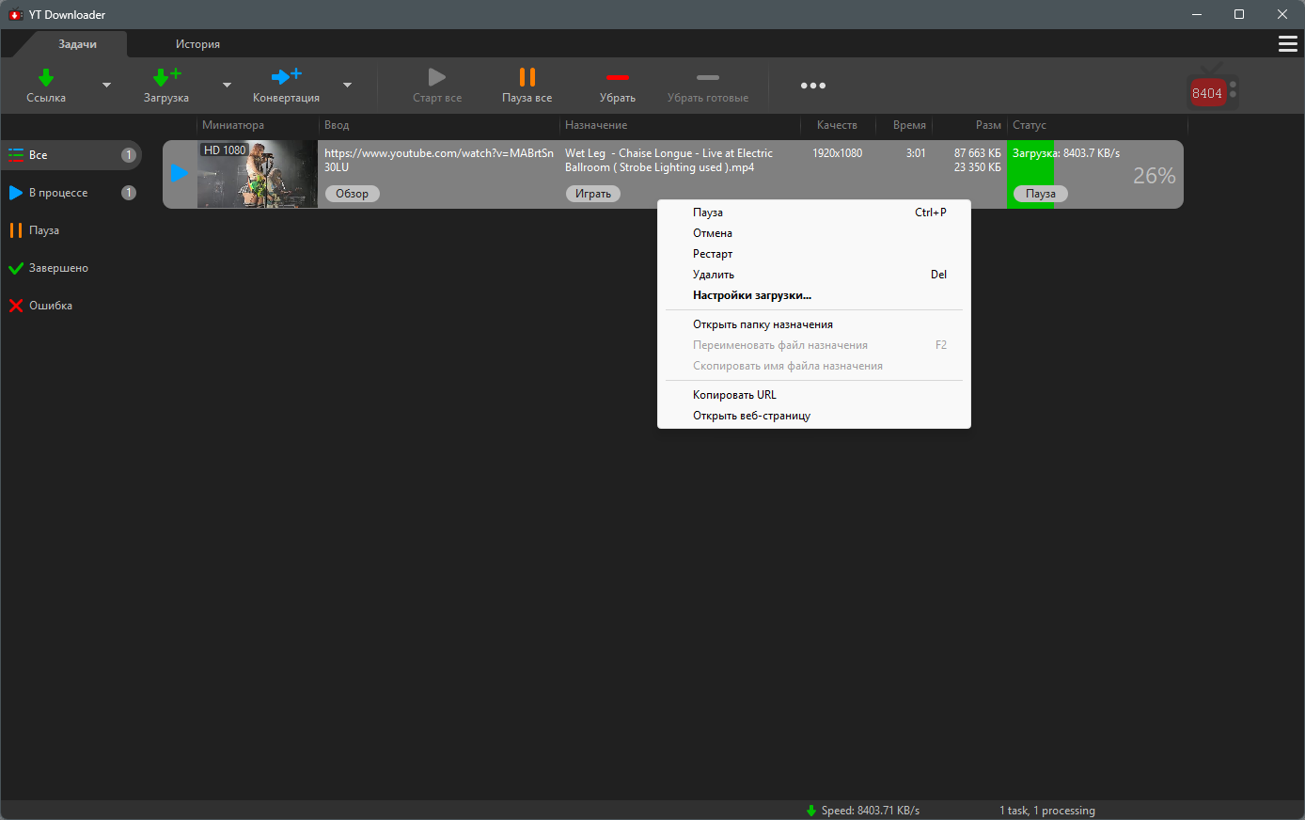
Task: Show Все tasks filter
Action: 72,155
